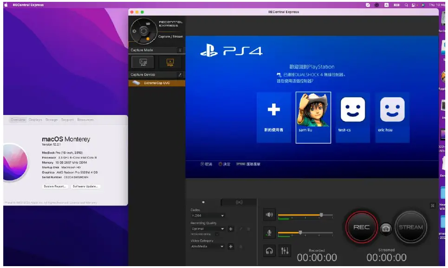This screenshot has height=268, width=448.
Task: Switch to Support tab in About This Mac
Action: pos(67,120)
